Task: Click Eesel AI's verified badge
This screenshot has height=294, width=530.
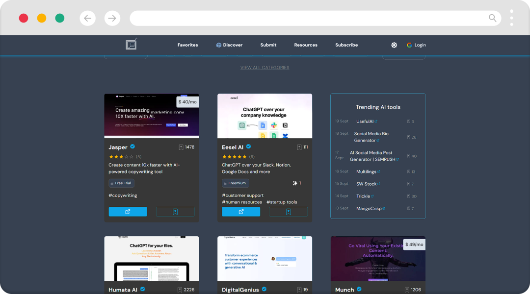Action: click(248, 147)
